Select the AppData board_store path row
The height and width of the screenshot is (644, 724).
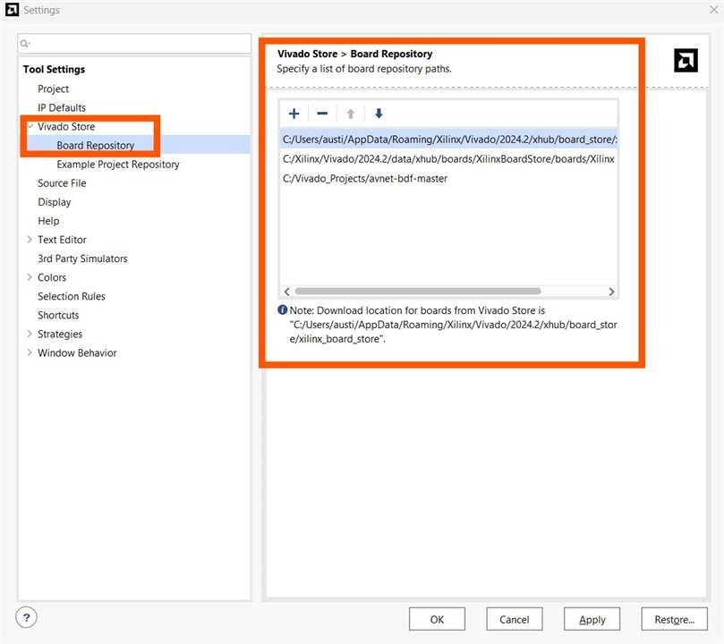tap(448, 140)
